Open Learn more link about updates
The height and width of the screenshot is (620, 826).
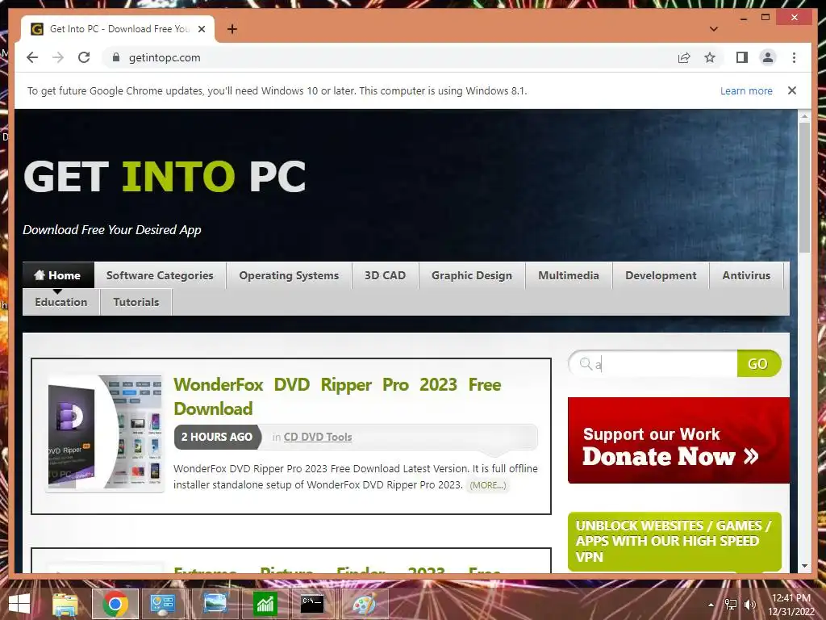point(746,90)
